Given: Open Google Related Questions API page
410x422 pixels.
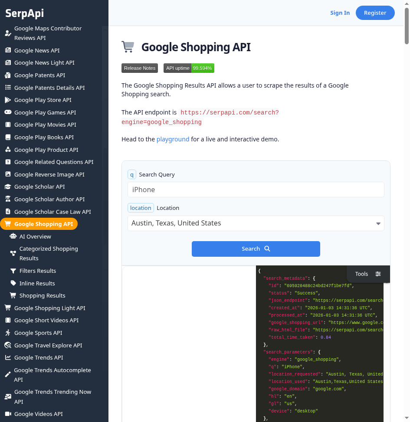Looking at the screenshot, I should (54, 162).
